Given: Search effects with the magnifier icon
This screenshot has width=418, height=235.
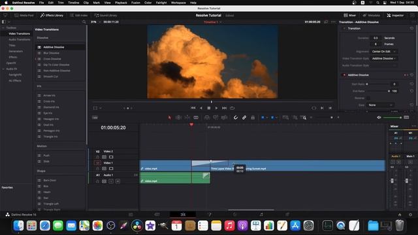Looking at the screenshot, I should pyautogui.click(x=84, y=22).
